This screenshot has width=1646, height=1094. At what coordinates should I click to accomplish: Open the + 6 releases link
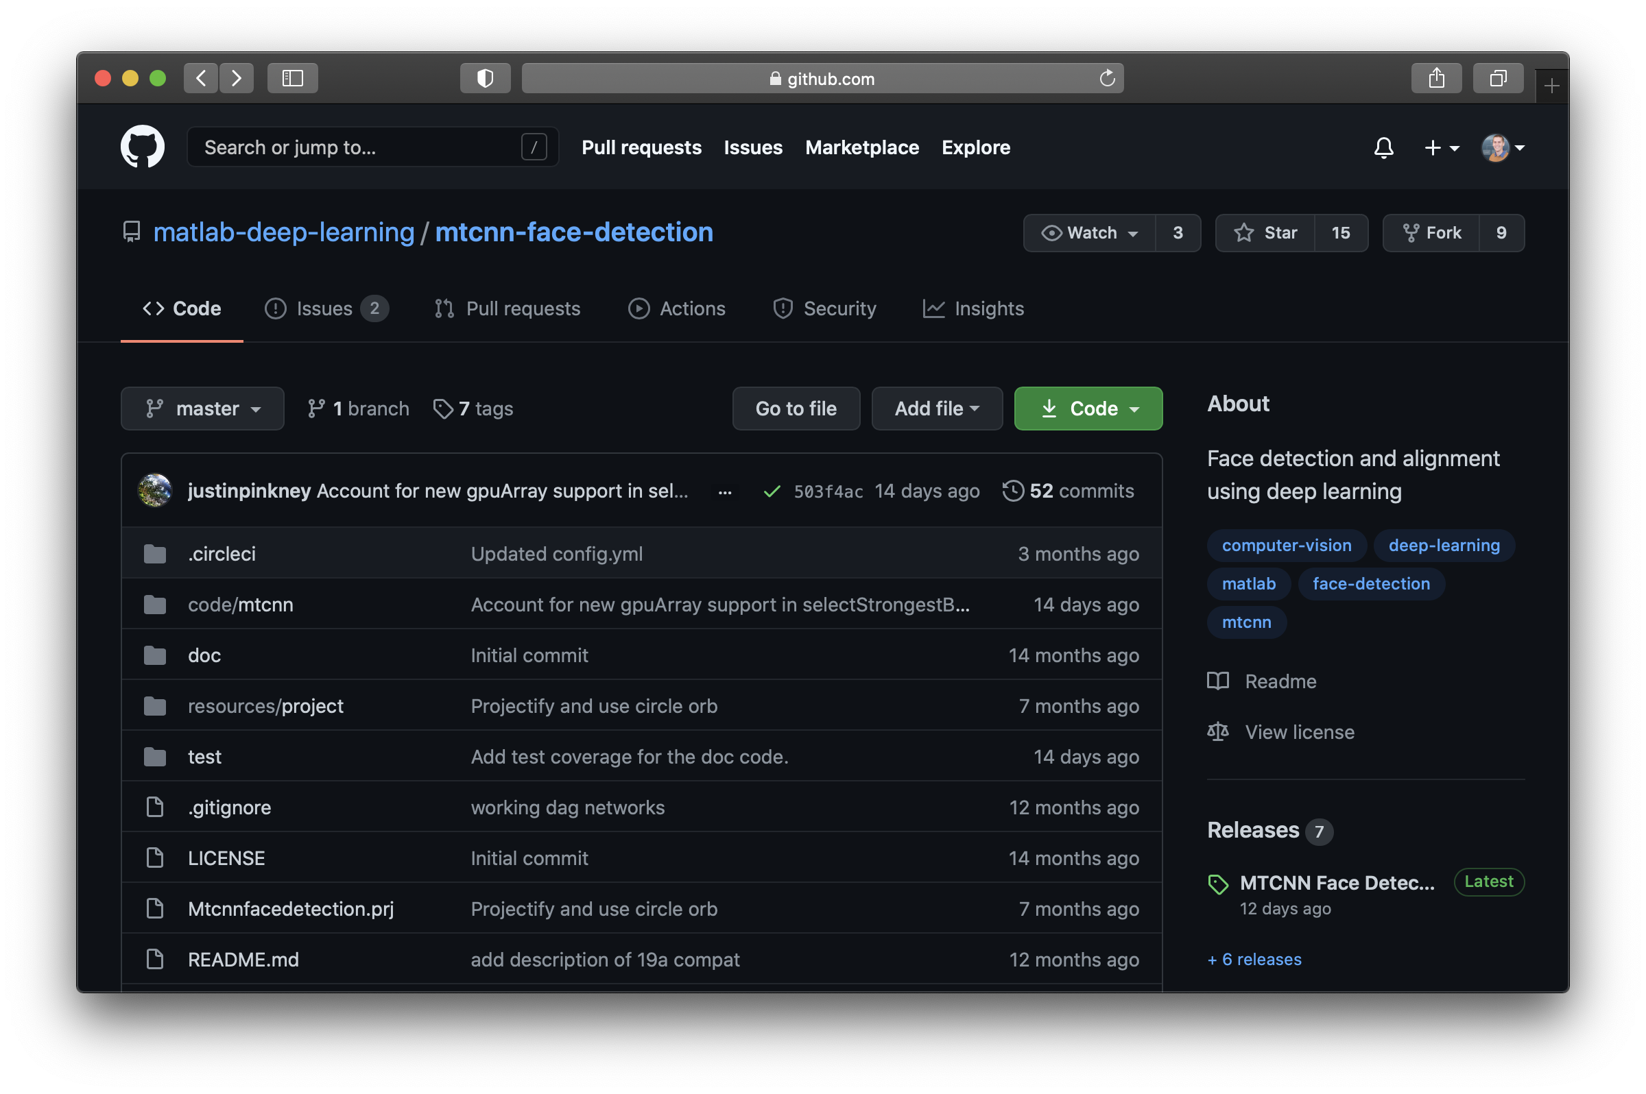click(x=1254, y=960)
